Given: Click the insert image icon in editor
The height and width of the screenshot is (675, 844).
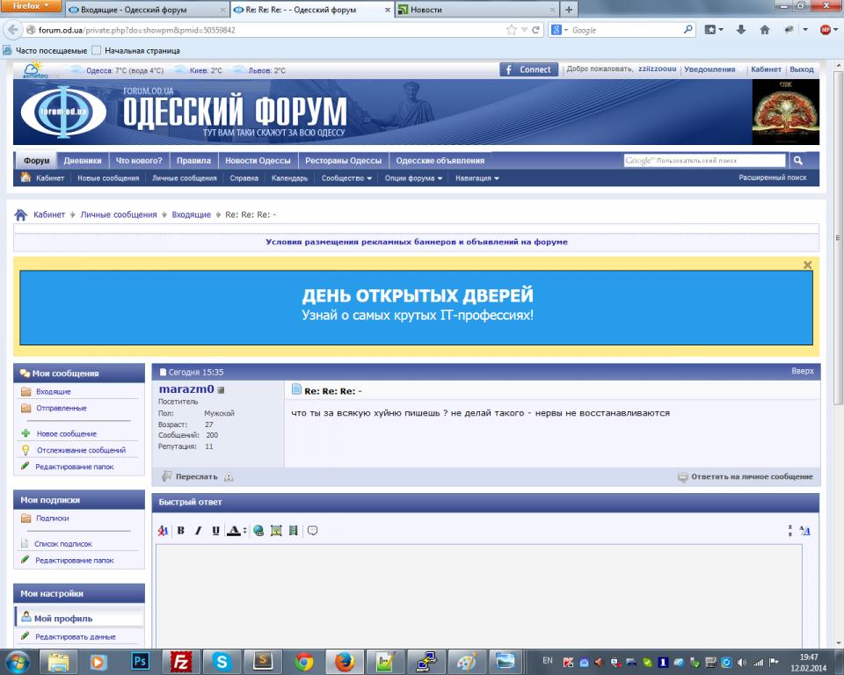Looking at the screenshot, I should (276, 531).
